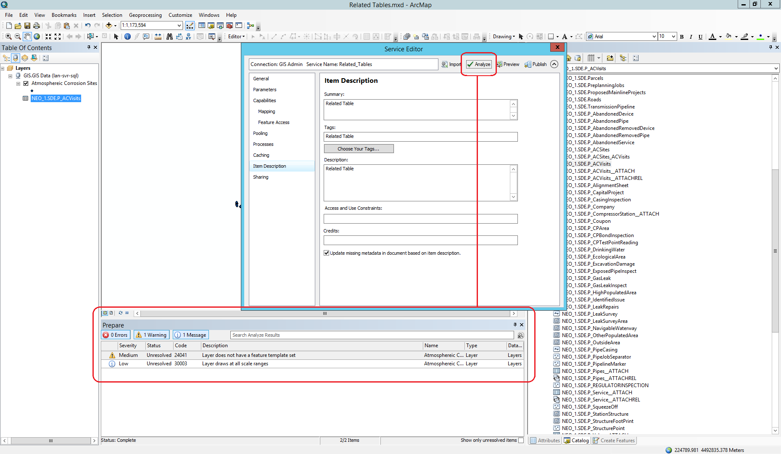
Task: Select Caching in Service Editor sidebar
Action: [261, 155]
